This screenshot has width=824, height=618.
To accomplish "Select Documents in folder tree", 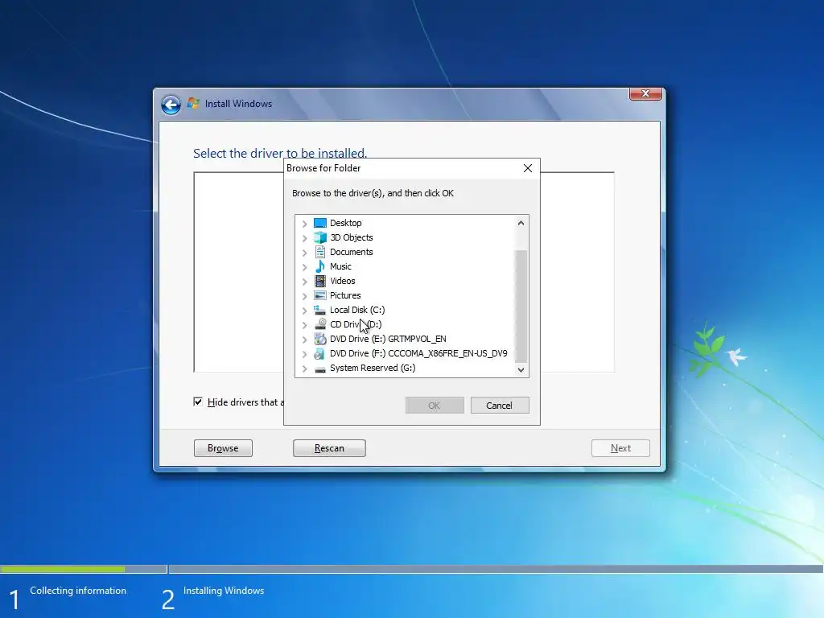I will click(x=352, y=252).
